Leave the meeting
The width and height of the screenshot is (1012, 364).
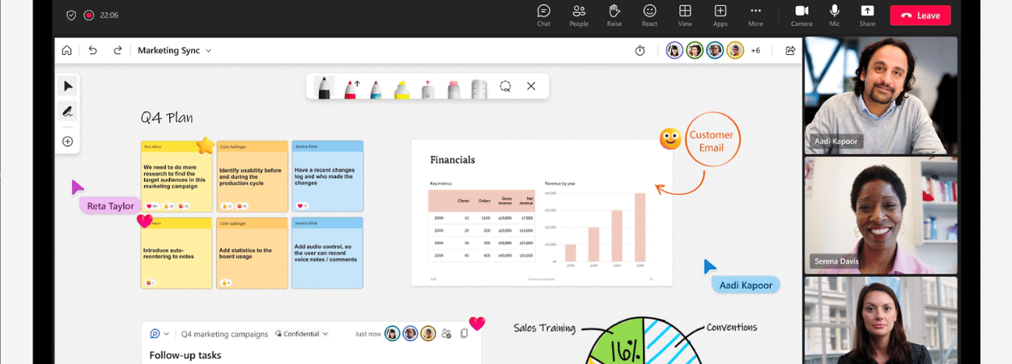(920, 15)
